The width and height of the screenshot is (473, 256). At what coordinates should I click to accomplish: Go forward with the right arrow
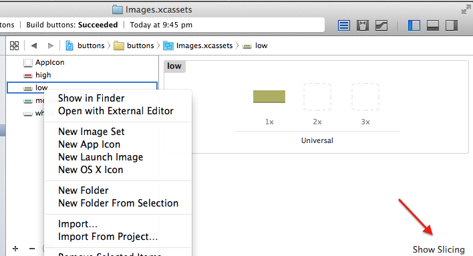tap(50, 45)
